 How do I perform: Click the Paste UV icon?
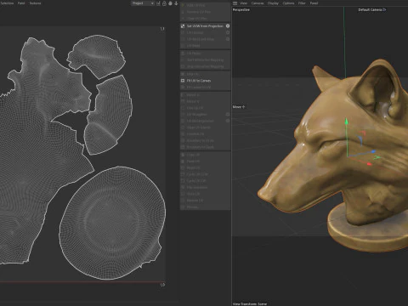[183, 161]
